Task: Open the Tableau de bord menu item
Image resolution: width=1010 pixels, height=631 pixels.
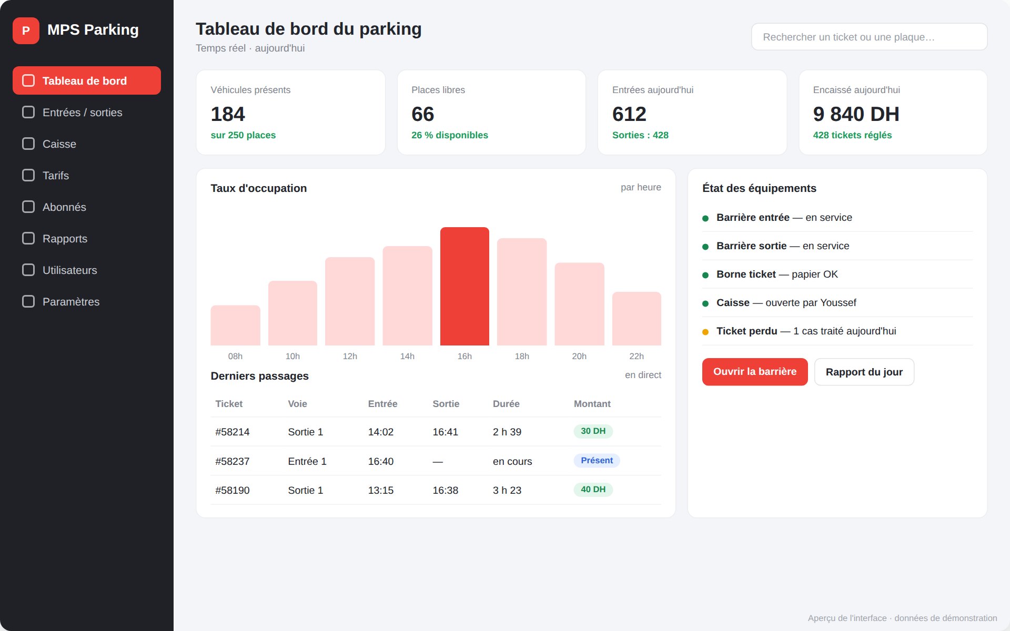Action: click(87, 80)
